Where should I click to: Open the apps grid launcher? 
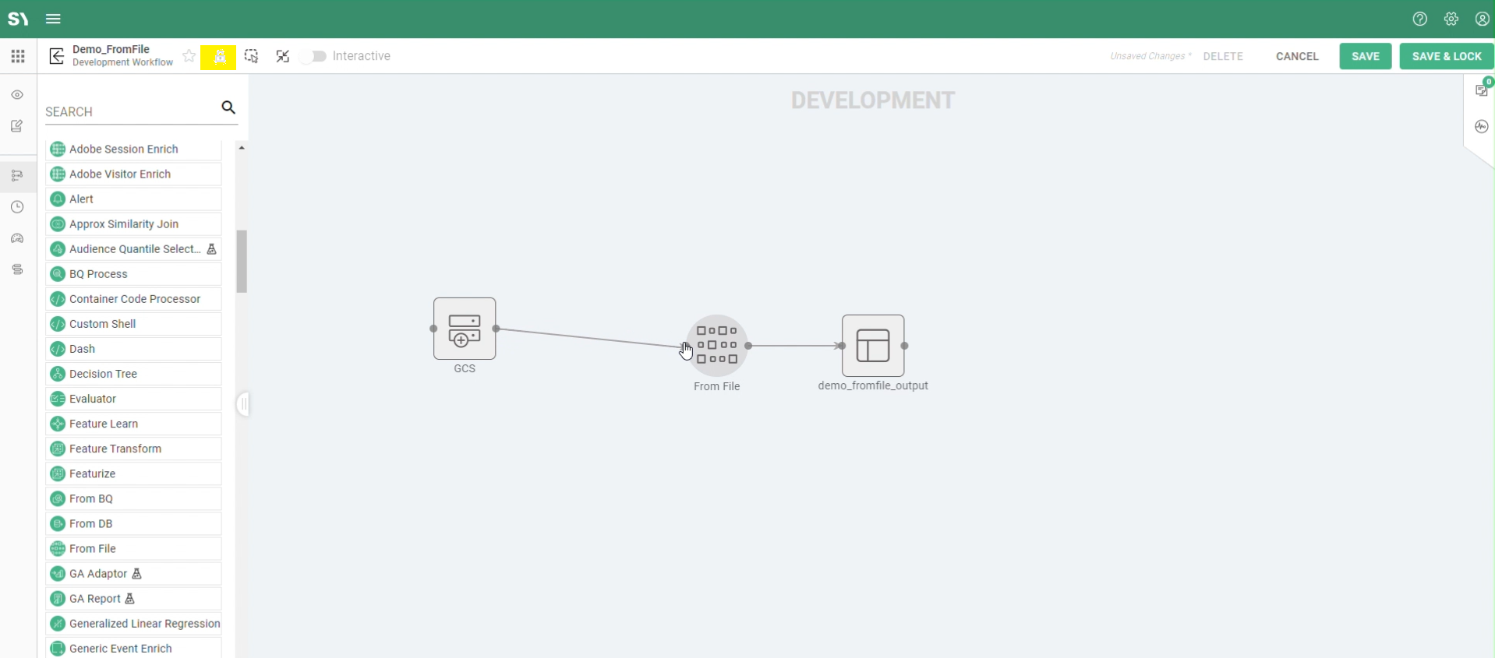[x=18, y=56]
